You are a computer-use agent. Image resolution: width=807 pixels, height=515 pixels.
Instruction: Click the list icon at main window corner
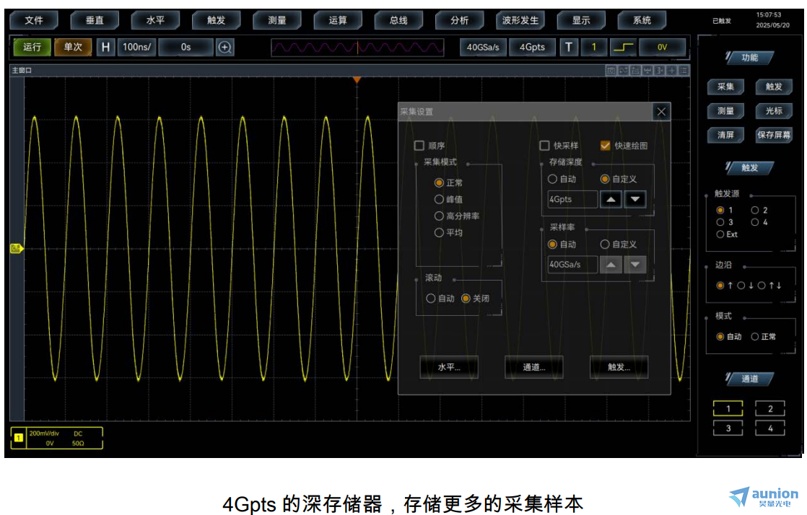[x=684, y=71]
